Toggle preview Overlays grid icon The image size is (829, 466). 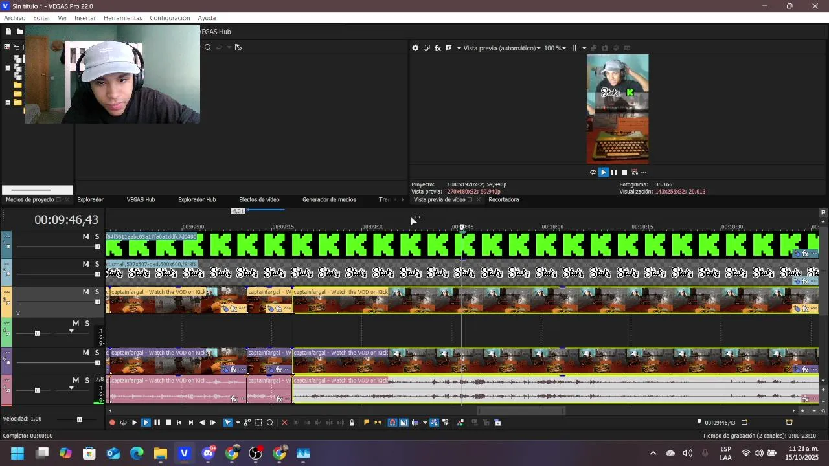coord(574,48)
